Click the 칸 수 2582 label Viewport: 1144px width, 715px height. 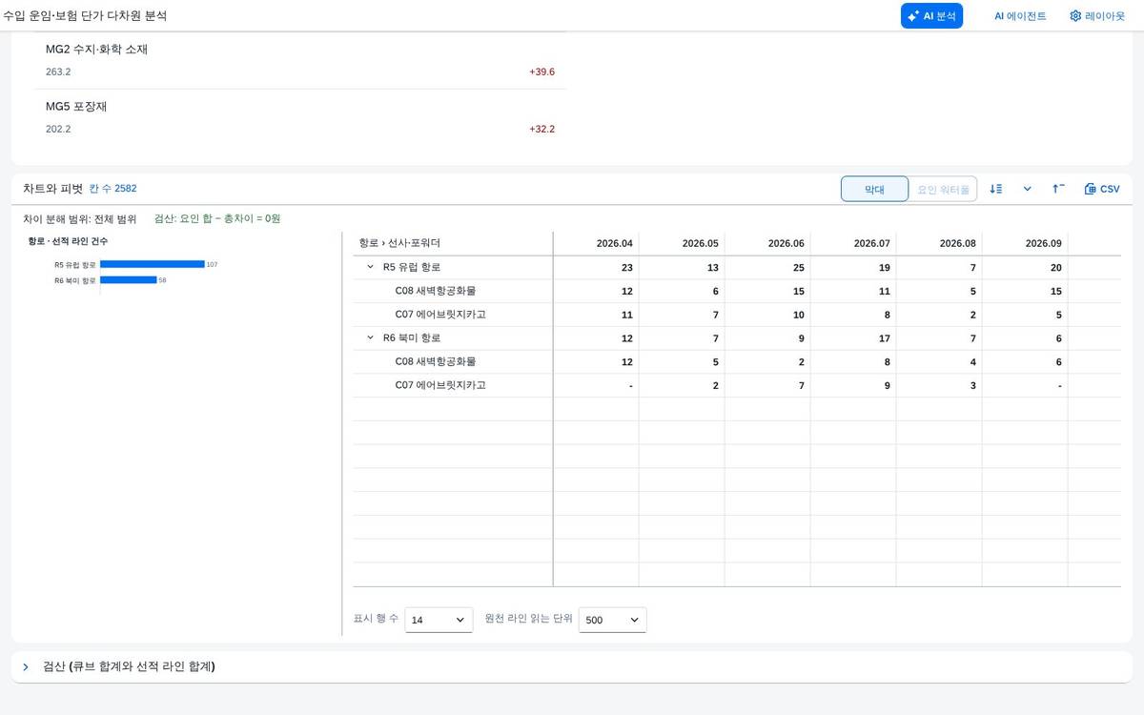112,189
